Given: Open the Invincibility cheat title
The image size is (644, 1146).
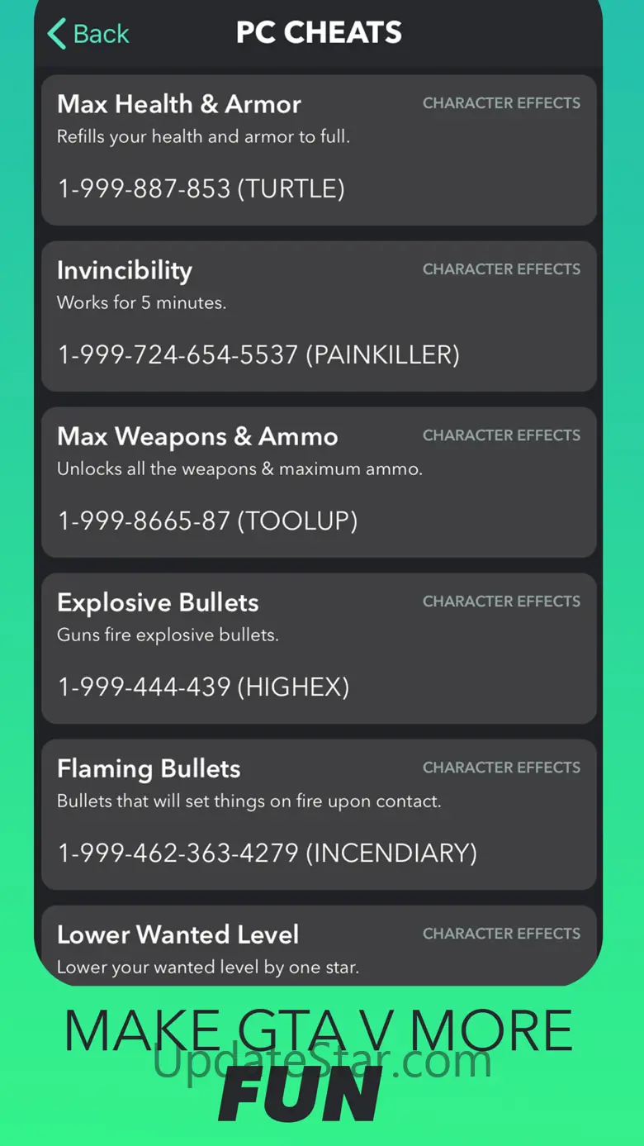Looking at the screenshot, I should (125, 270).
